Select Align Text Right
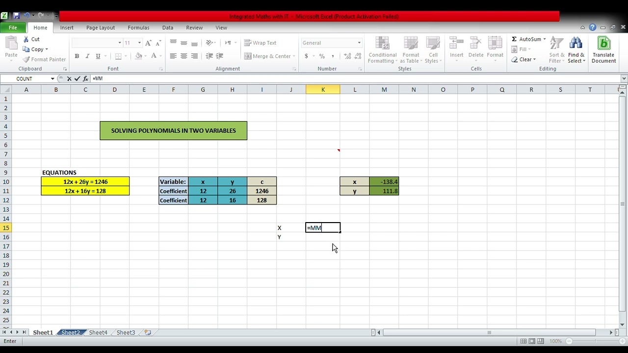Image resolution: width=628 pixels, height=353 pixels. 195,56
